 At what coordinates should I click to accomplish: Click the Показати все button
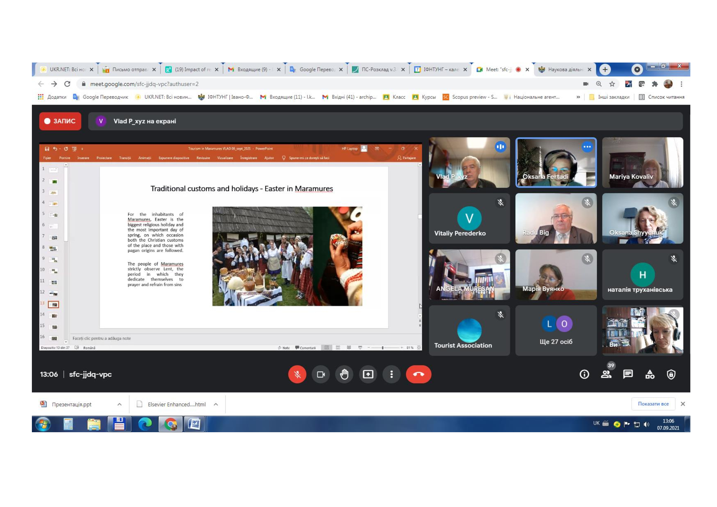point(653,404)
